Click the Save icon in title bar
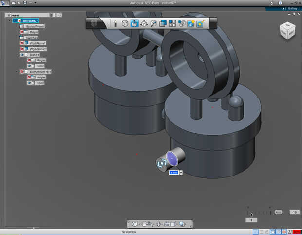The image size is (302, 235). click(x=25, y=3)
